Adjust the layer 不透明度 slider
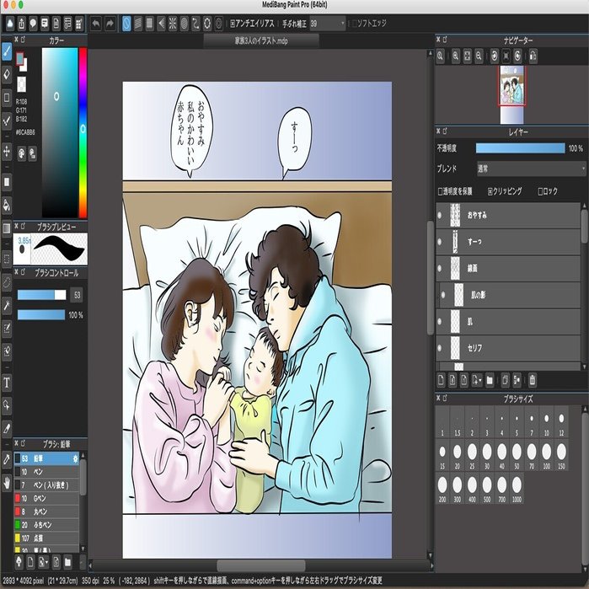This screenshot has height=589, width=589. click(520, 148)
